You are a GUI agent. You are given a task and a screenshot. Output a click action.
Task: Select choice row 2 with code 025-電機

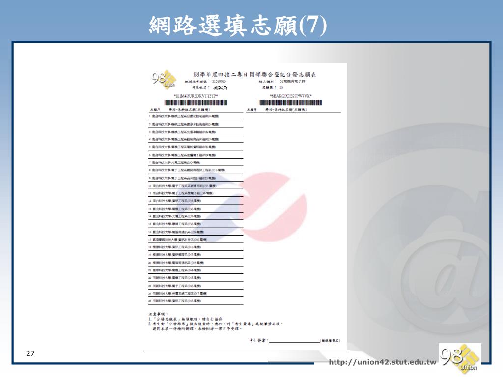(196, 124)
